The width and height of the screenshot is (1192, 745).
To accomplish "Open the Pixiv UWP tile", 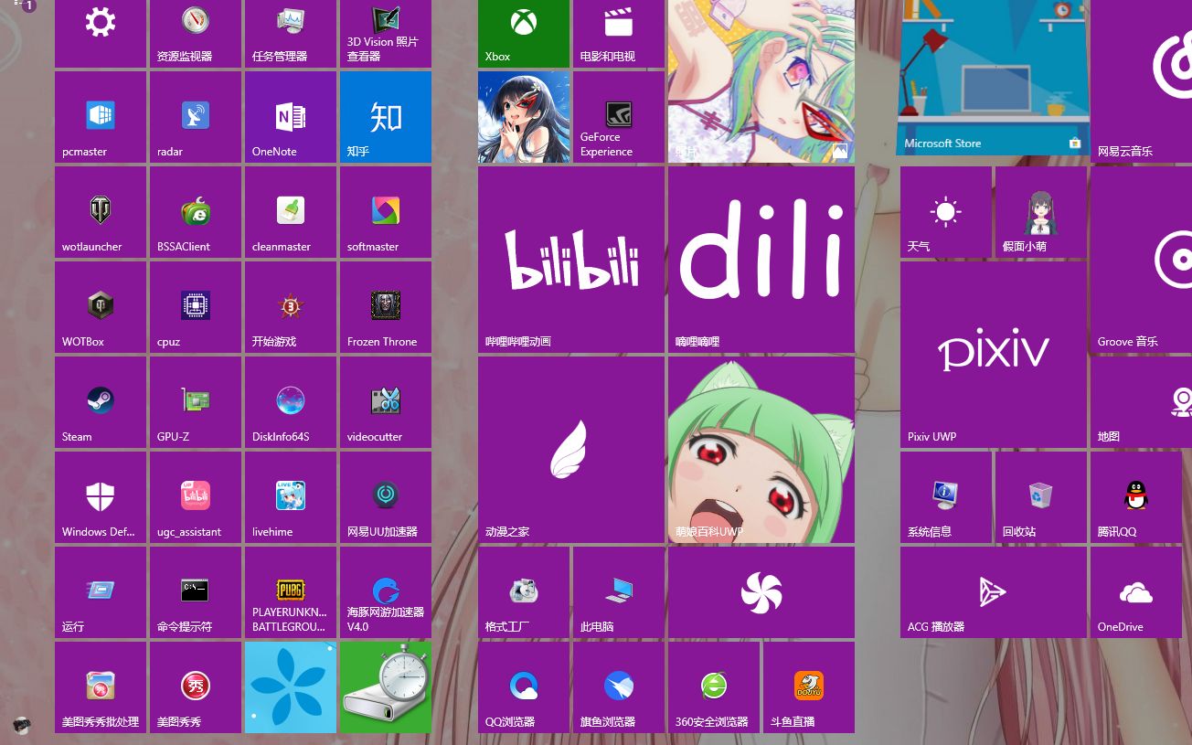I will (x=994, y=355).
